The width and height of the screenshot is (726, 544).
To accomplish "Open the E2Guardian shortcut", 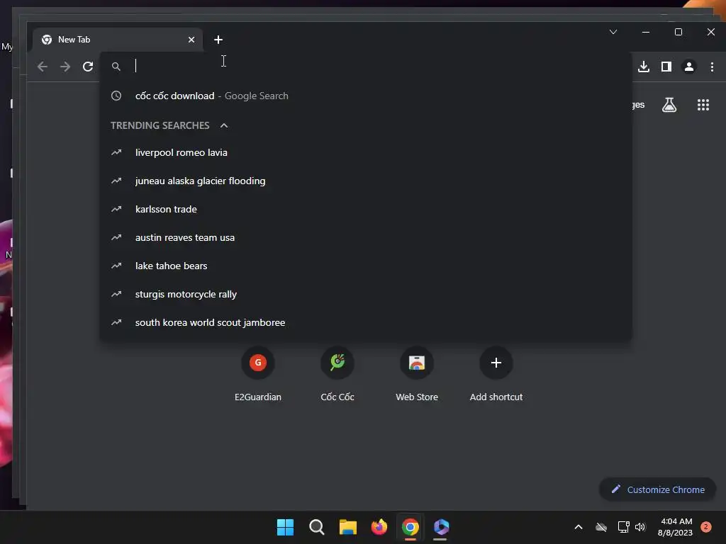I will (258, 373).
